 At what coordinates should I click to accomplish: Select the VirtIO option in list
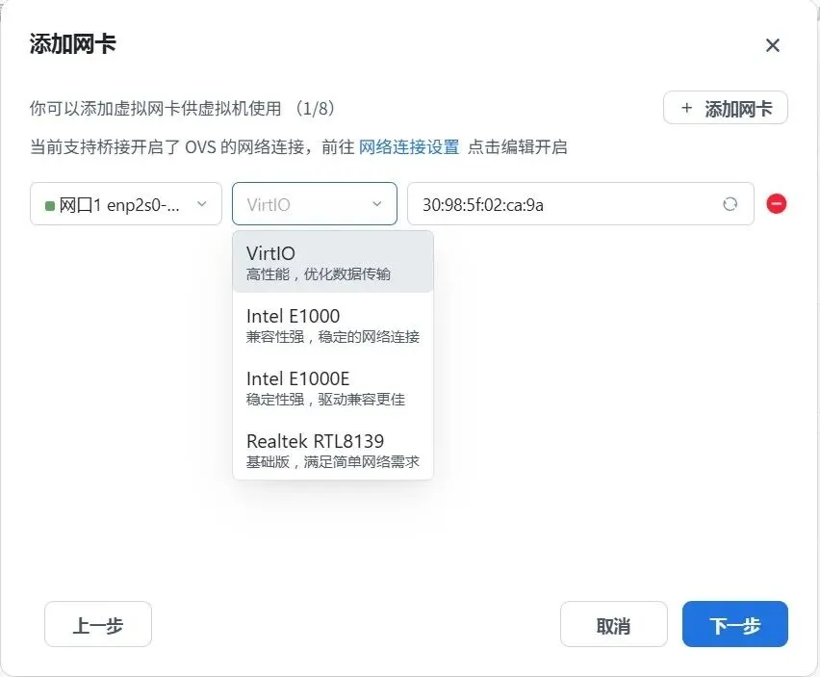coord(333,262)
